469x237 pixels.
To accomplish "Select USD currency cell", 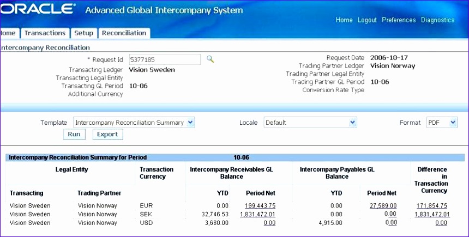I will coord(146,223).
